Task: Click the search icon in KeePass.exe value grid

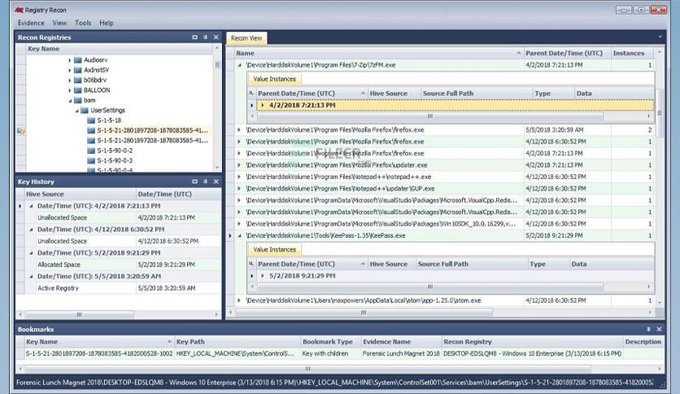Action: pos(251,264)
